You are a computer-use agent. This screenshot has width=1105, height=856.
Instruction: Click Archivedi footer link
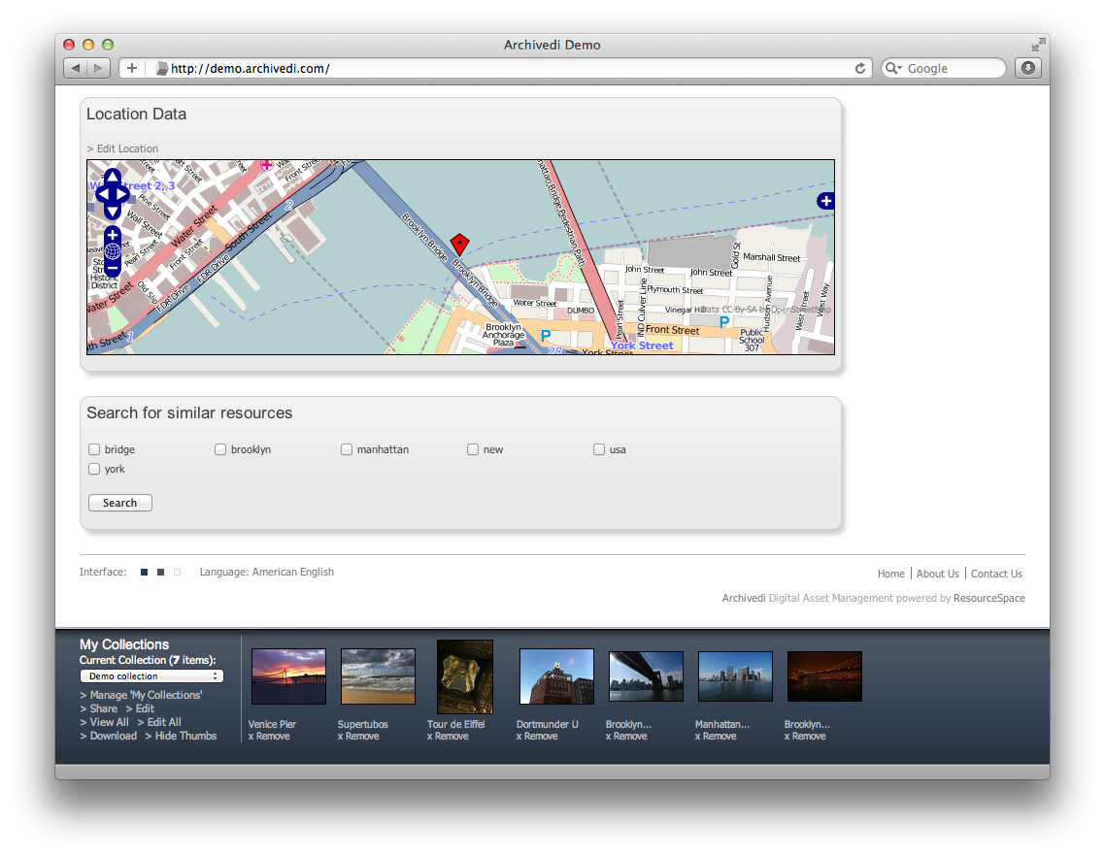pos(744,598)
